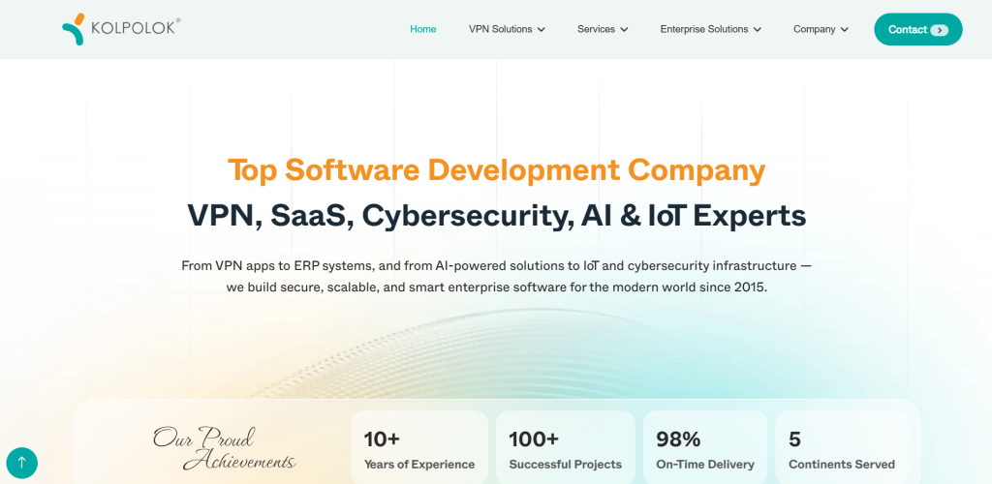
Task: Select the 10+ Years of Experience card
Action: 419,449
